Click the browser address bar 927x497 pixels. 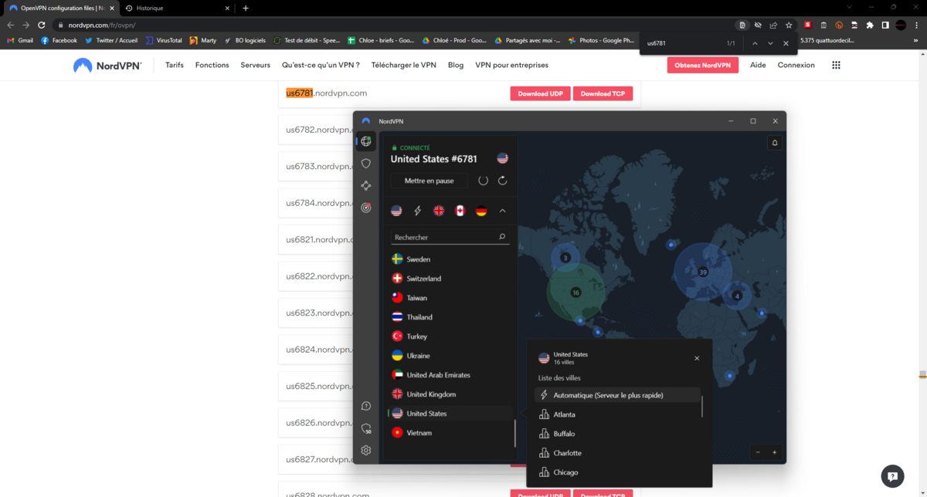394,25
